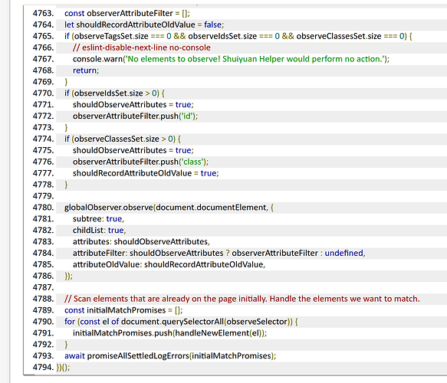This screenshot has width=447, height=383.
Task: Click 'shouldObserveAttributes = true' on line 4771
Action: click(132, 104)
